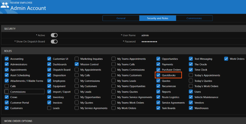The width and height of the screenshot is (246, 124).
Task: Uncheck the Customize UI checkbox
Action: 49,59
